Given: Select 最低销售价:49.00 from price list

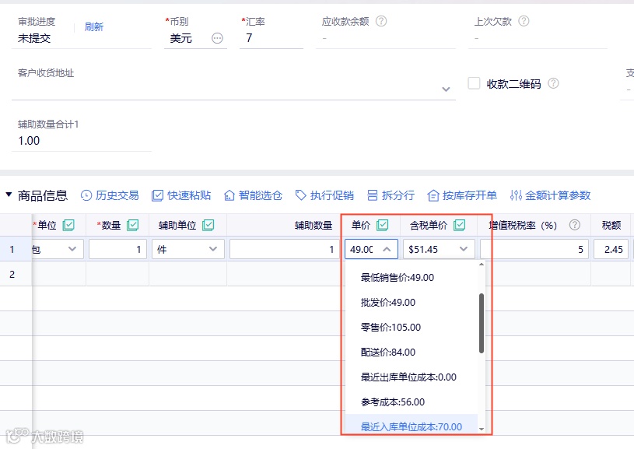Looking at the screenshot, I should coord(412,278).
